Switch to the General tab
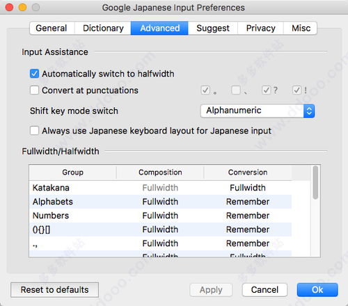This screenshot has width=348, height=306. pyautogui.click(x=52, y=28)
